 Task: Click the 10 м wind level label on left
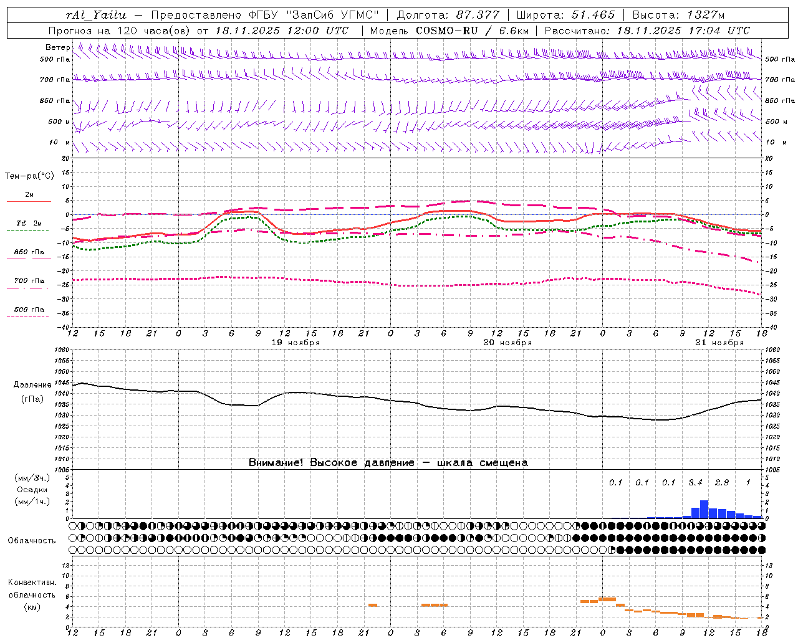pyautogui.click(x=60, y=142)
